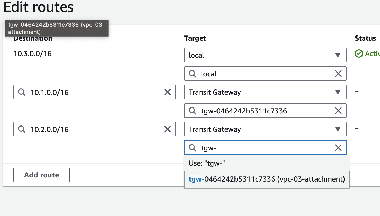Focus the 10.2.0.0/16 destination text input
Viewport: 380px width, 216px height.
pos(95,129)
